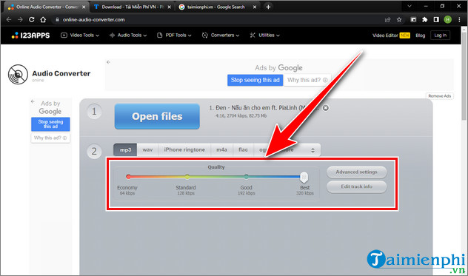468x276 pixels.
Task: Go back in browser history
Action: click(x=9, y=20)
